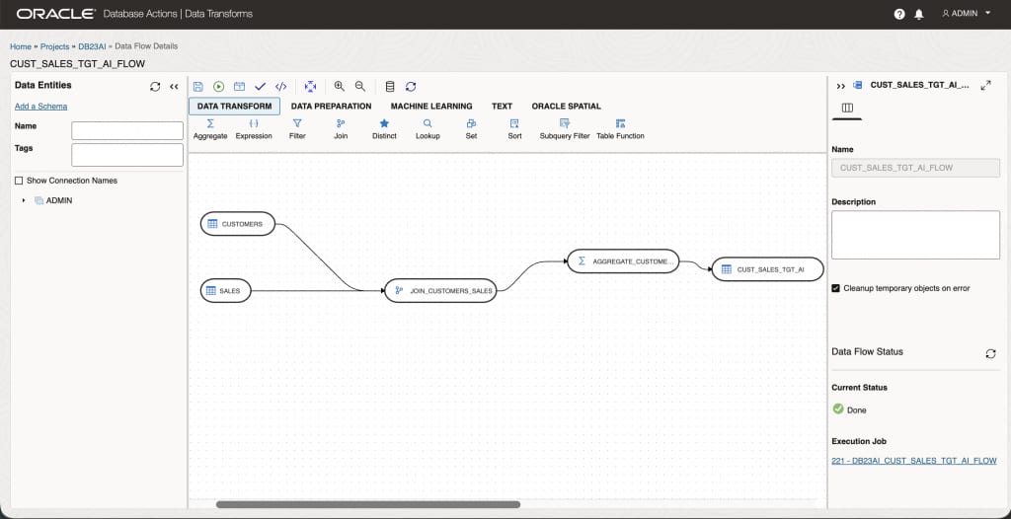The image size is (1011, 519).
Task: Validate the data flow with checkmark icon
Action: point(261,87)
